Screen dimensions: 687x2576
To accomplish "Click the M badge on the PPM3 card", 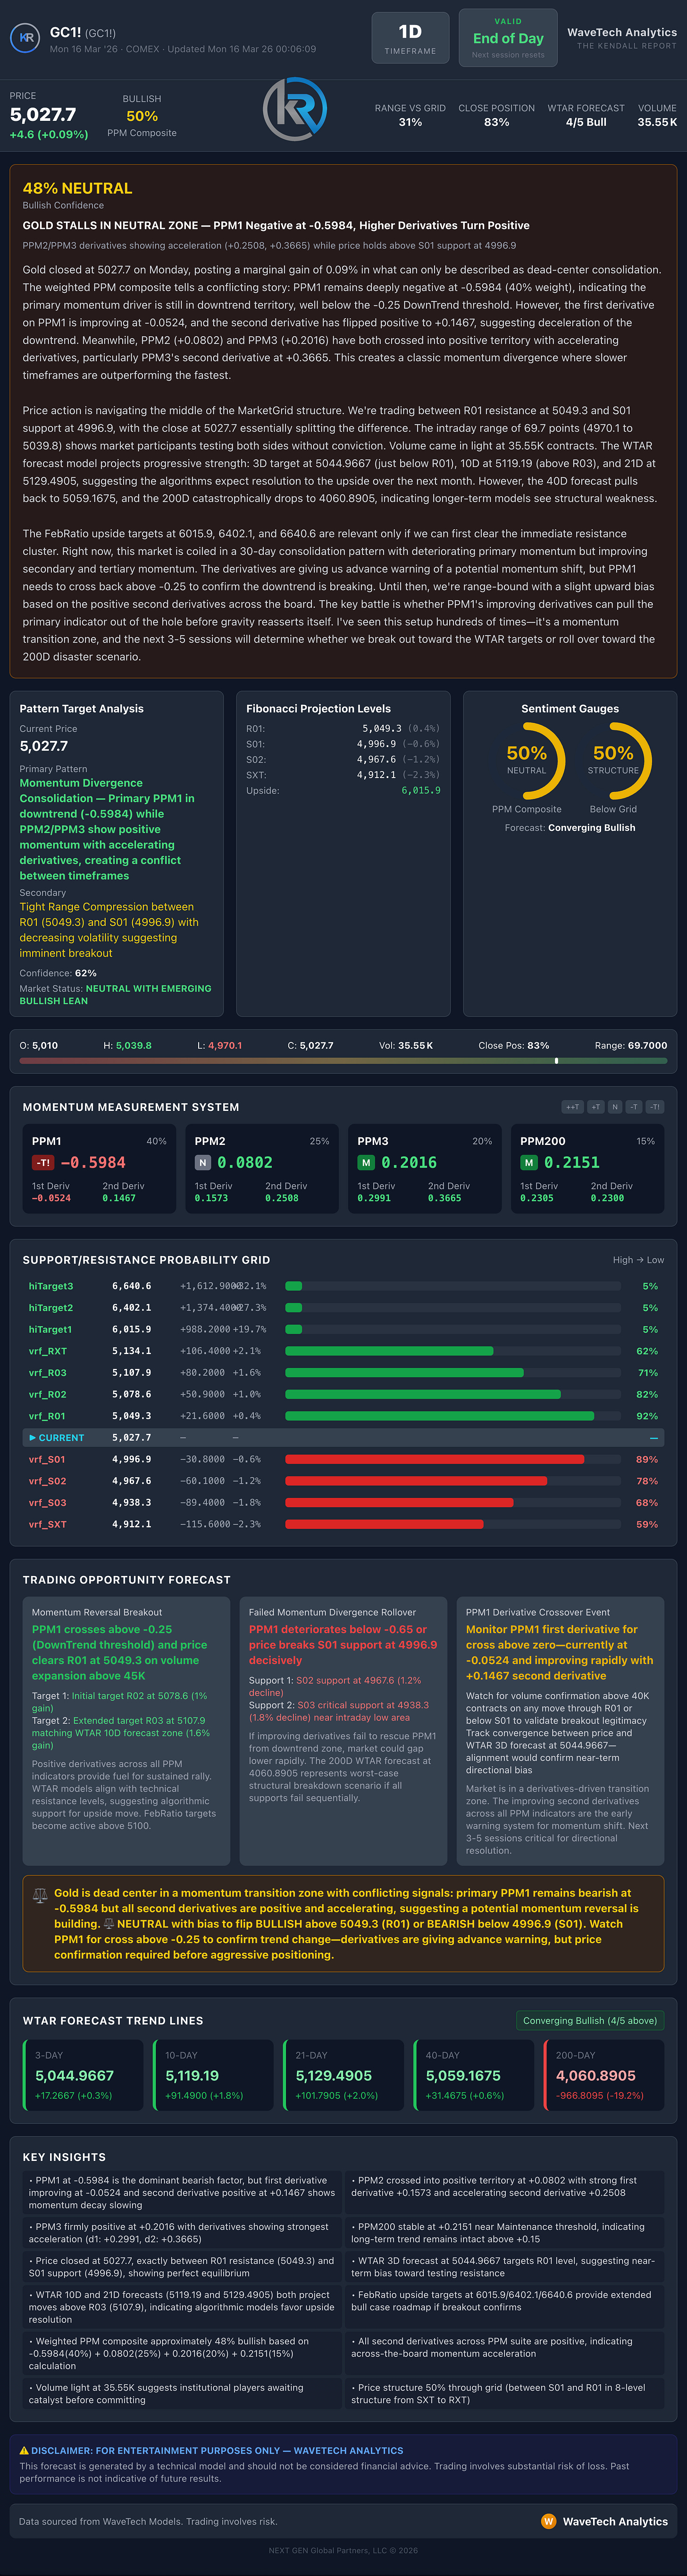I will (366, 1163).
